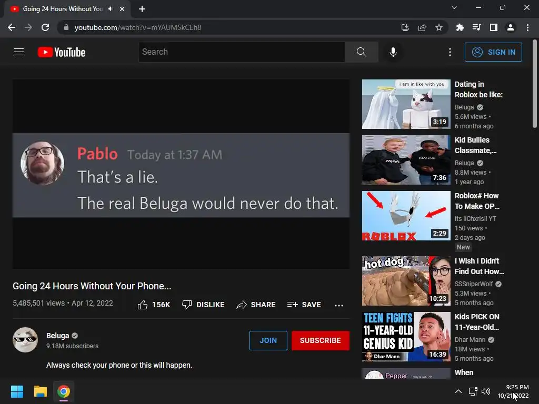Open Windows Start menu
The height and width of the screenshot is (404, 539).
[17, 391]
